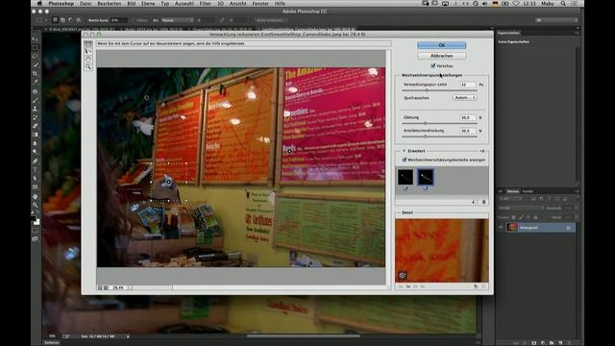Select the Eyedropper tool
The width and height of the screenshot is (615, 346).
pyautogui.click(x=36, y=82)
